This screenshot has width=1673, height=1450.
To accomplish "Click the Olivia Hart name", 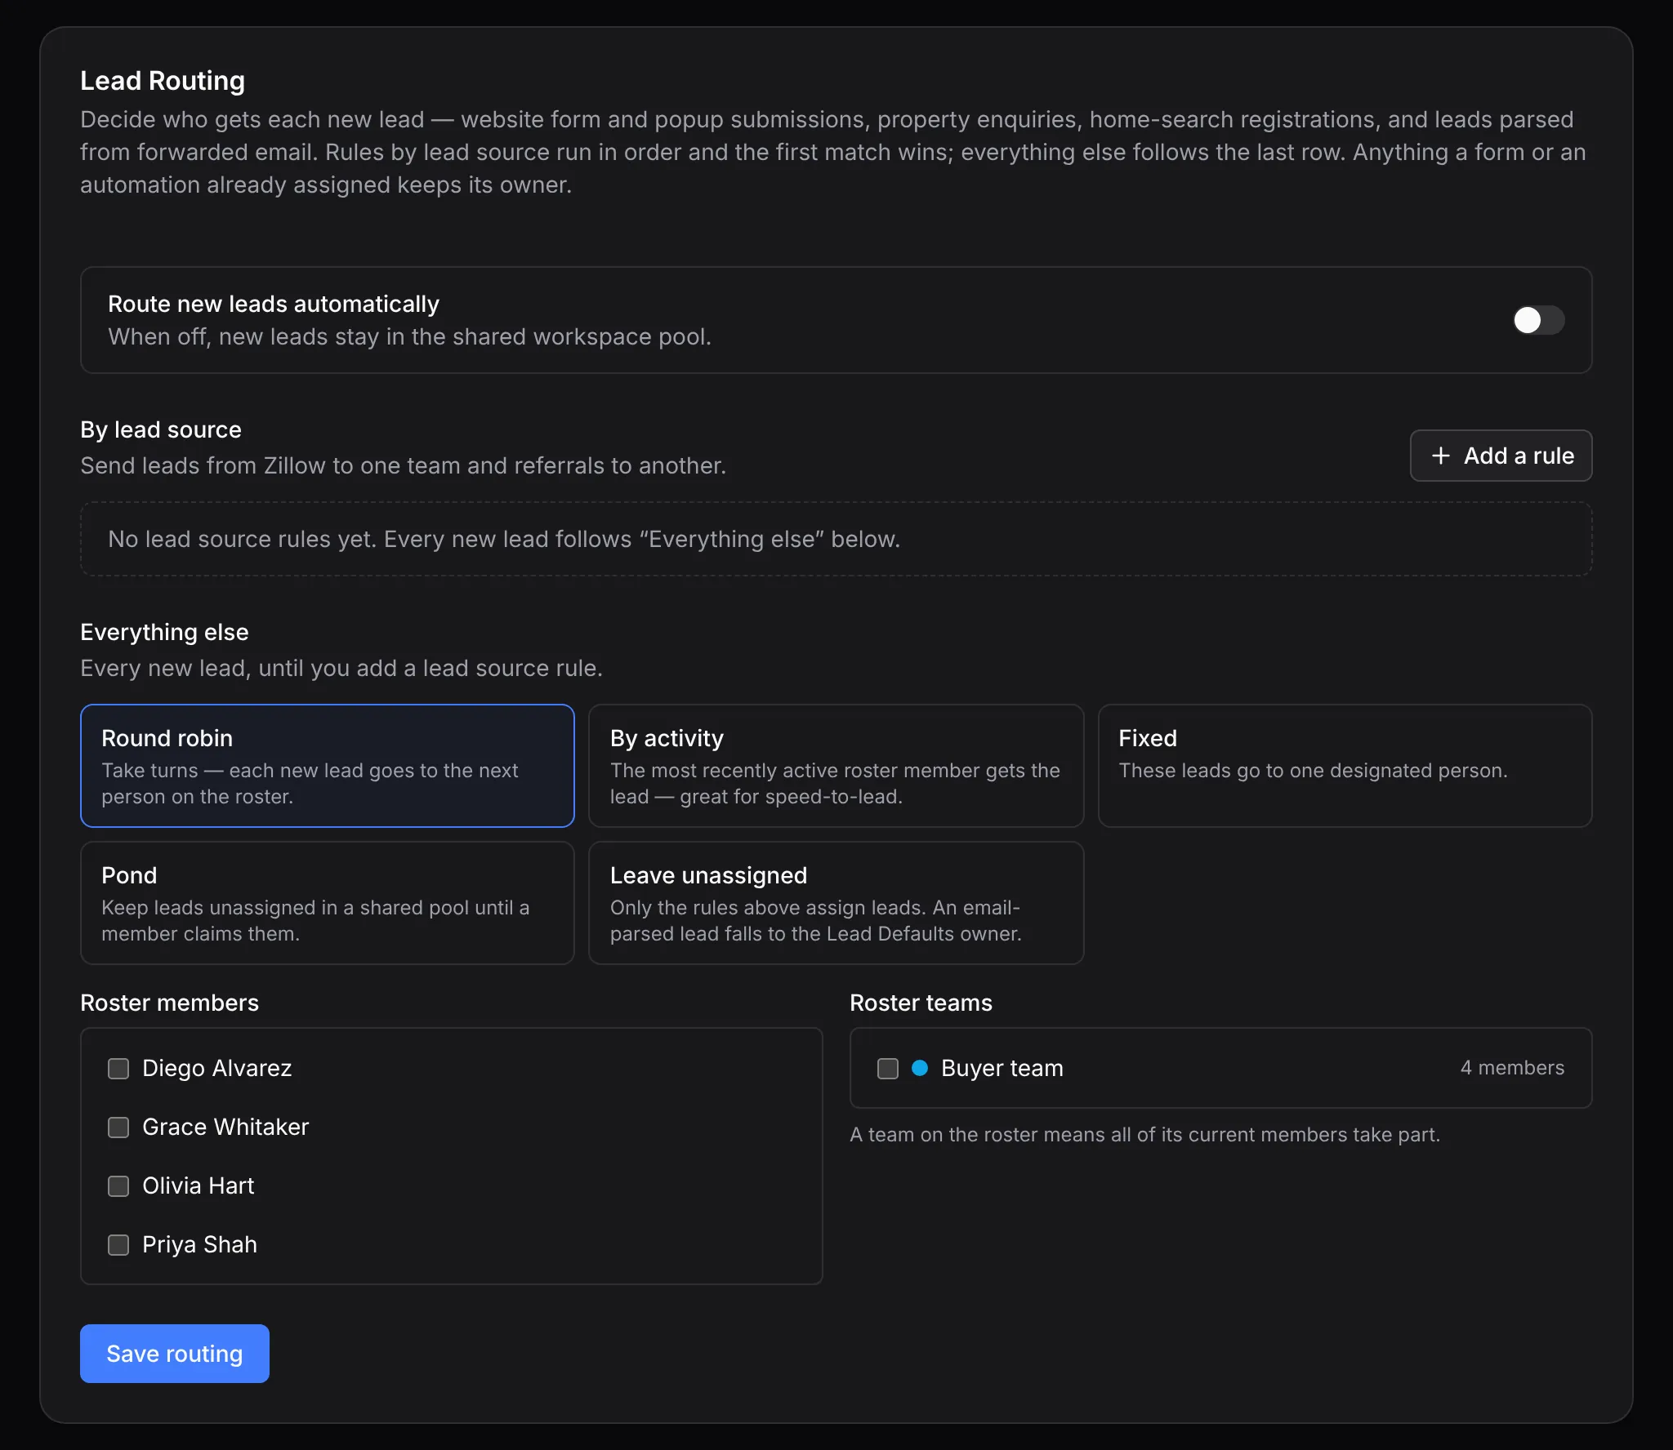I will point(199,1185).
